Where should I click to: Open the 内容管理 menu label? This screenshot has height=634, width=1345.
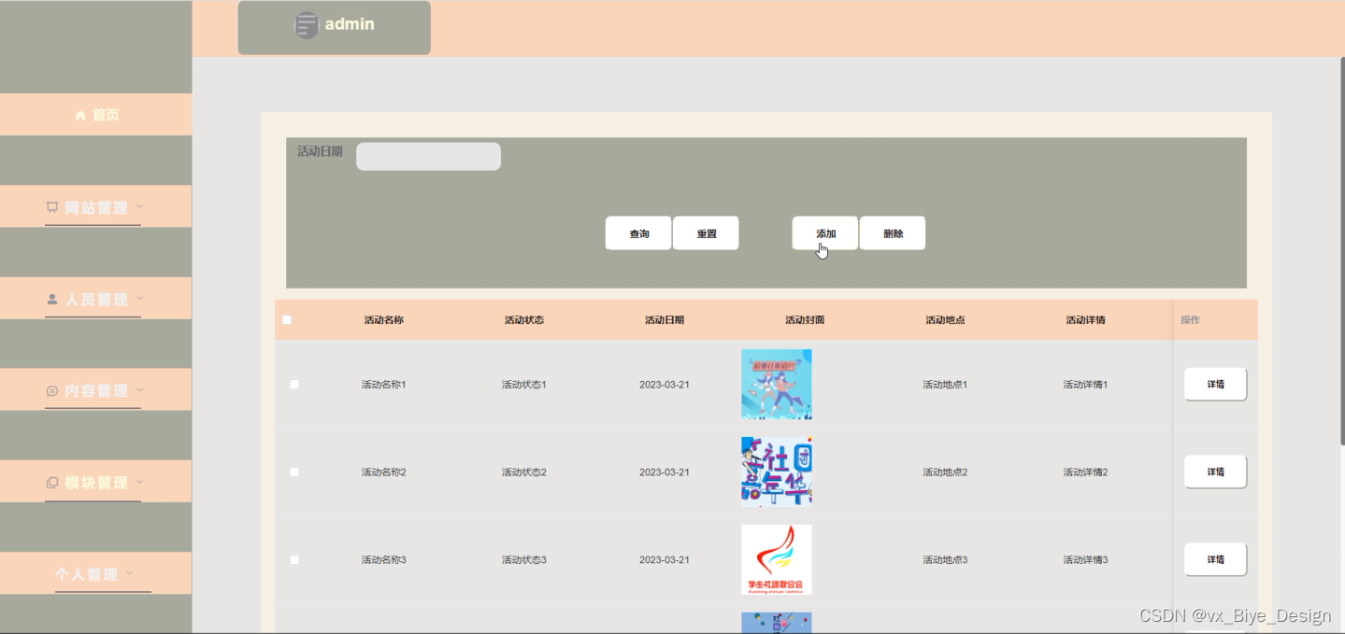click(x=96, y=391)
